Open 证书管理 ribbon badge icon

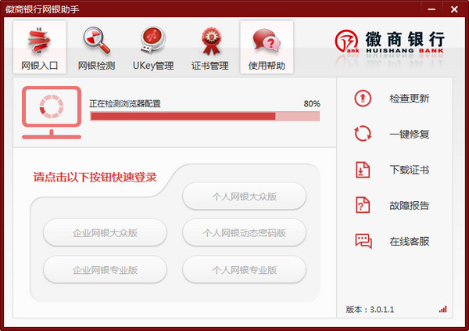coord(211,41)
